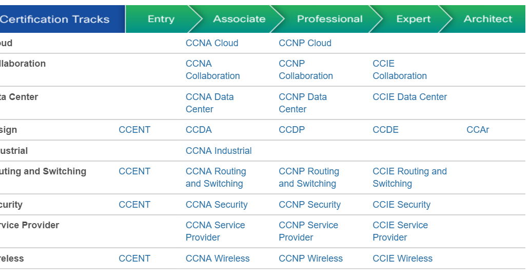530x278 pixels.
Task: Click the CCNA Industrial link
Action: click(219, 151)
